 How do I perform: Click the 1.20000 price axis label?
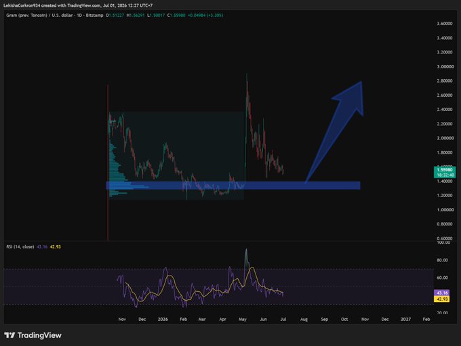445,195
